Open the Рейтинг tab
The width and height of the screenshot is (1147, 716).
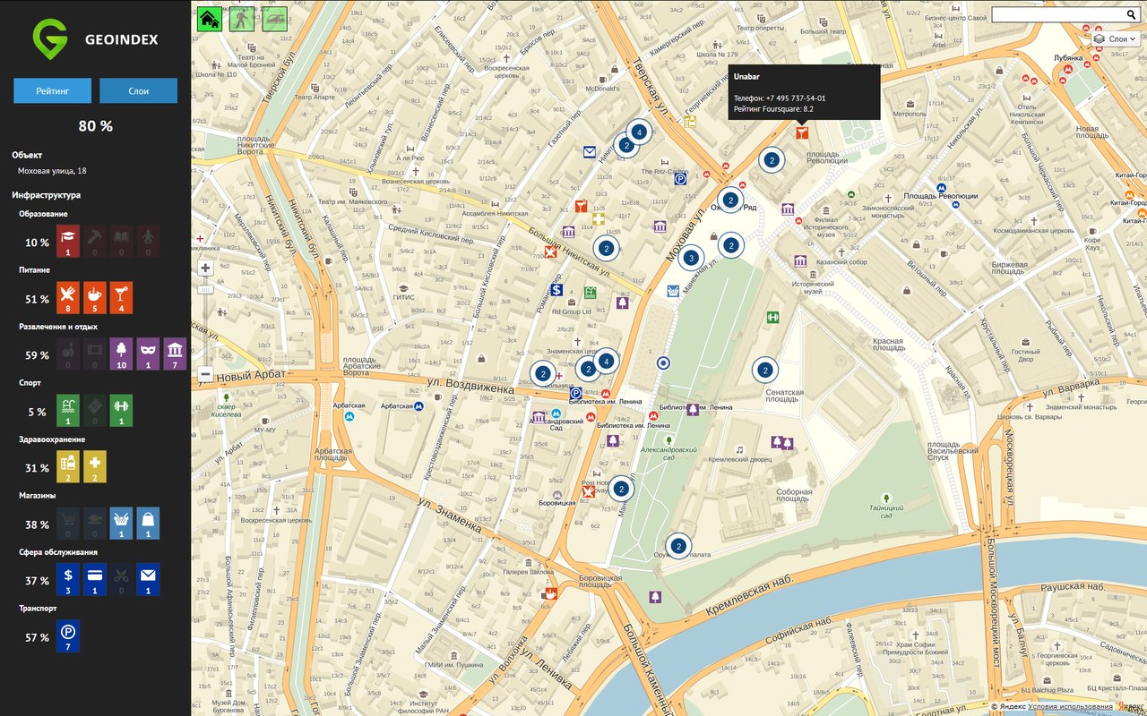click(52, 90)
